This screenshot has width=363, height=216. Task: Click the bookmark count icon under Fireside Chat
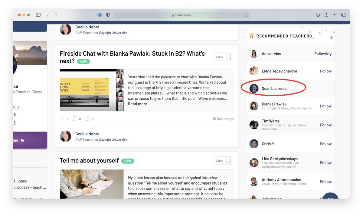(75, 119)
